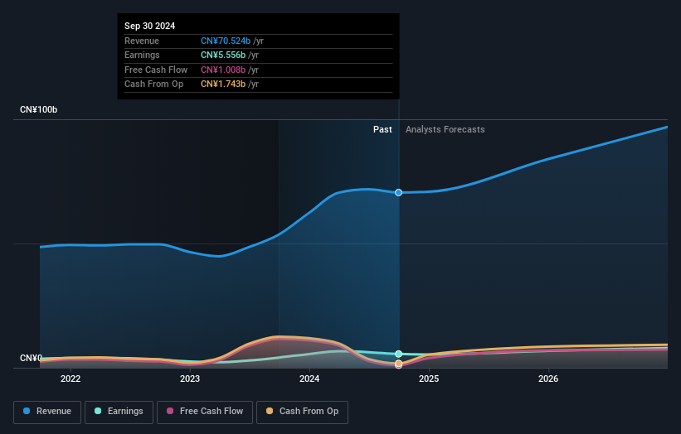
Task: Select the Cash From Op data point marker
Action: pos(398,364)
